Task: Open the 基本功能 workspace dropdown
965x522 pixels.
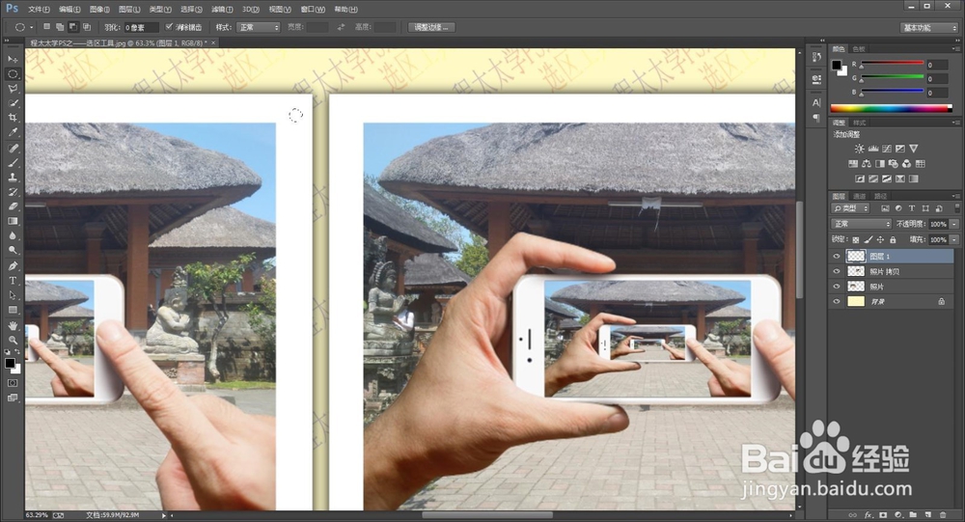Action: pos(929,28)
